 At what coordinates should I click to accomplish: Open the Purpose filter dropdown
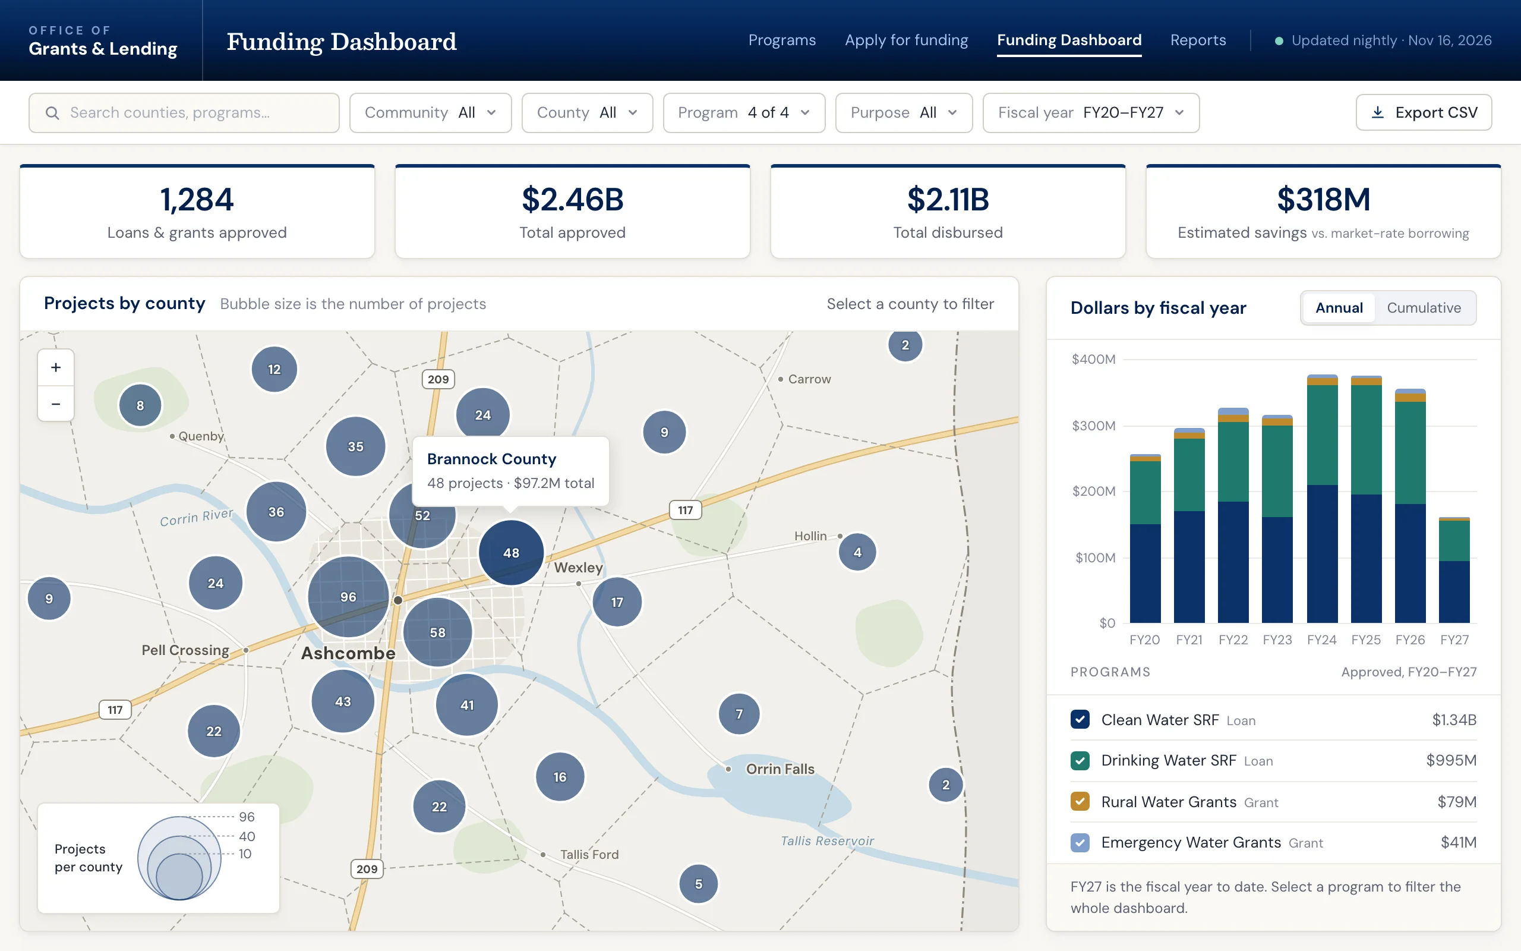pos(904,113)
